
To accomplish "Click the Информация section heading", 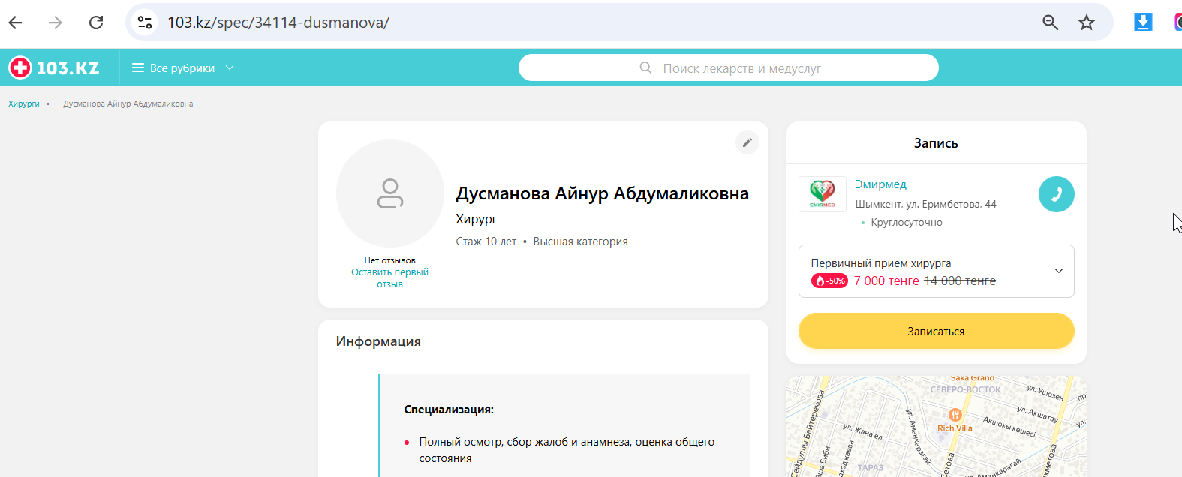I will (378, 341).
